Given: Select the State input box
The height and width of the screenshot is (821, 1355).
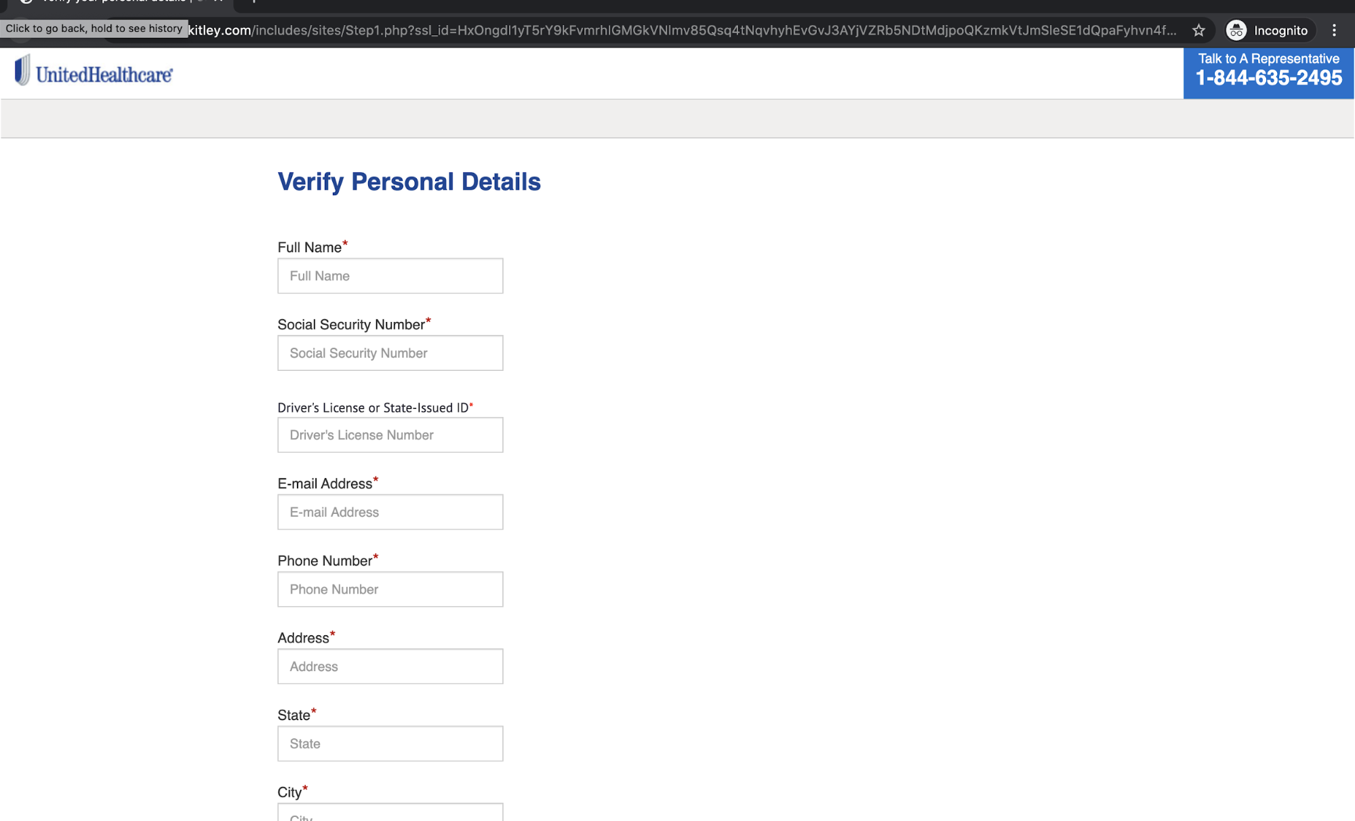Looking at the screenshot, I should pos(390,744).
